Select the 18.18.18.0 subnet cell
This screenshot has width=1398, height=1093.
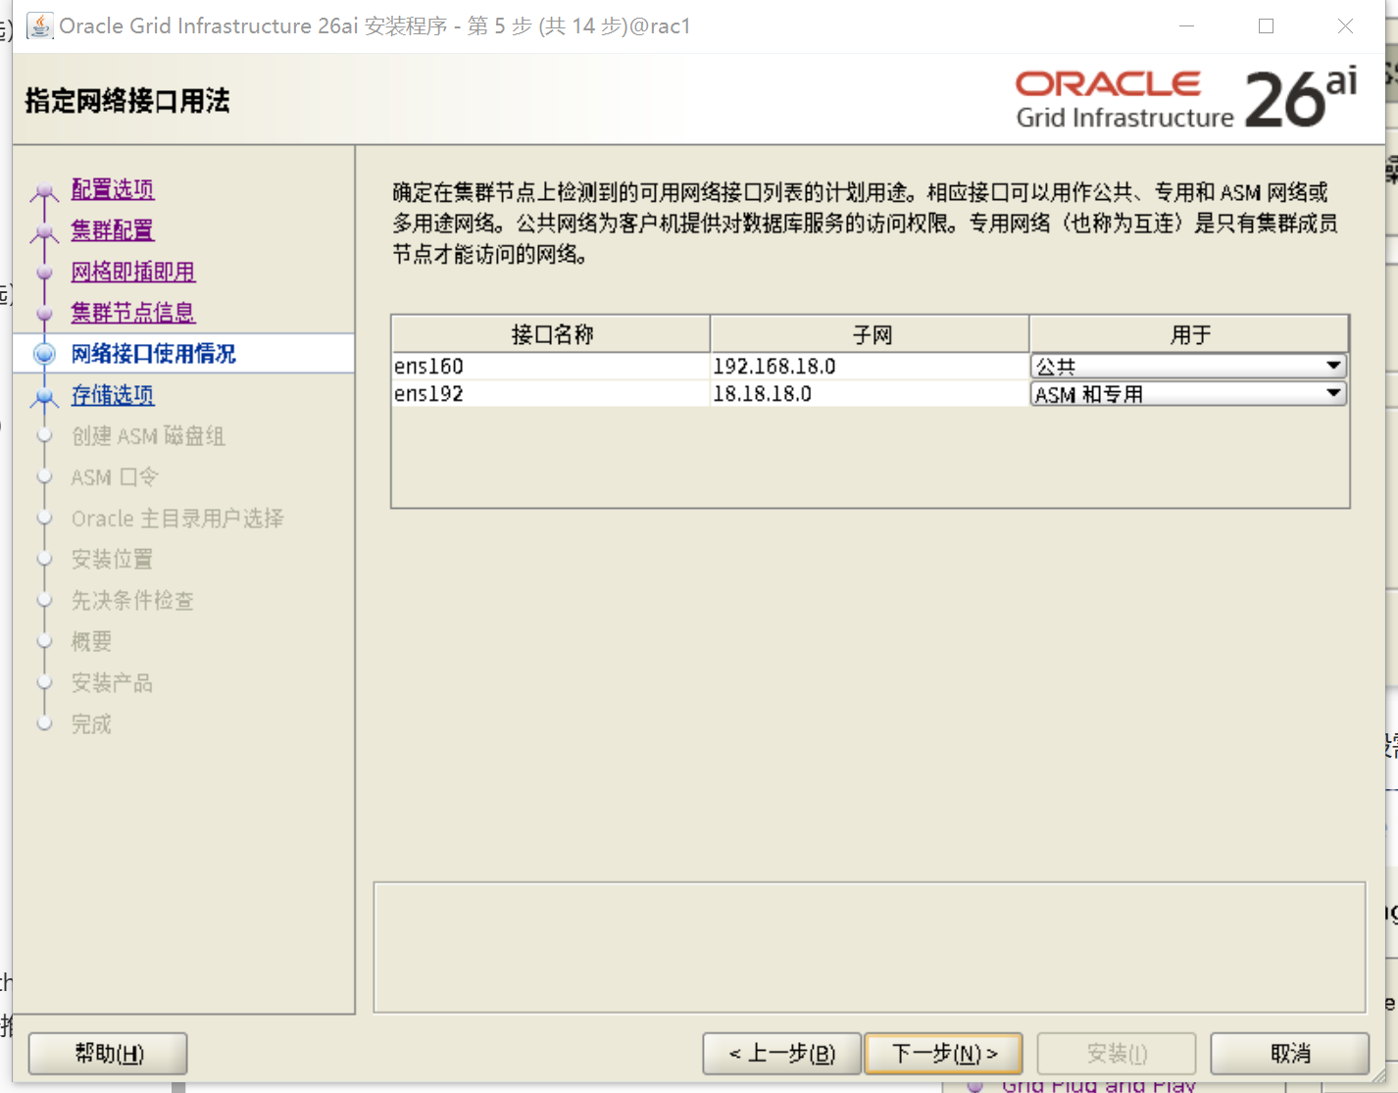[871, 394]
